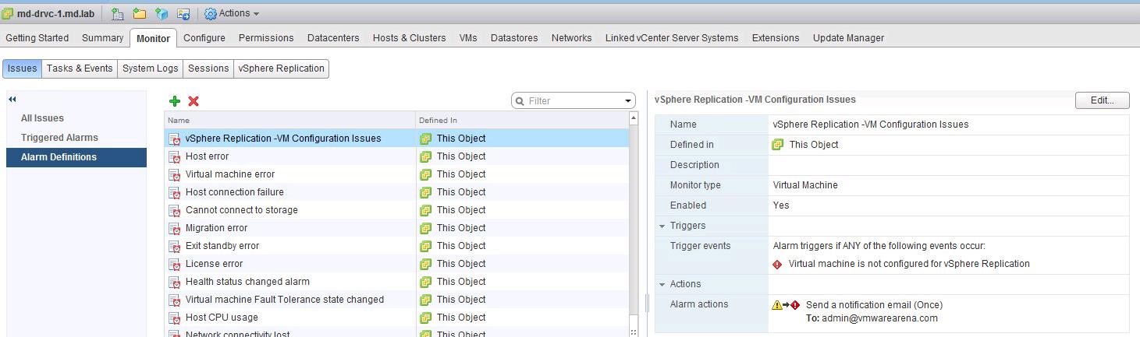Click vCenter icon in Host error's Defined In cell
1140x337 pixels.
[x=425, y=156]
